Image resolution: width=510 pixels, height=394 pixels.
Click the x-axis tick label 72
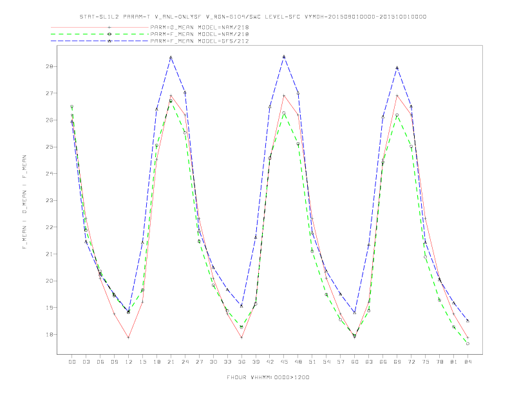click(x=411, y=362)
